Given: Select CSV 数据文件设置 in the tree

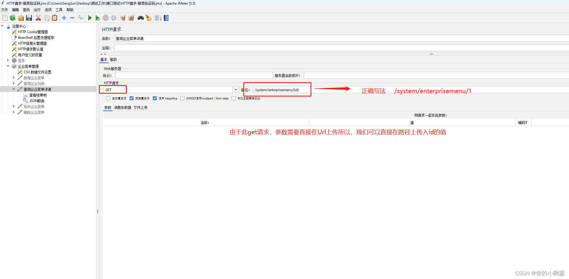Looking at the screenshot, I should tap(37, 72).
